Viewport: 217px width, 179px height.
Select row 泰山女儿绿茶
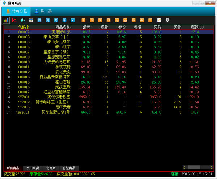[x=109, y=42]
